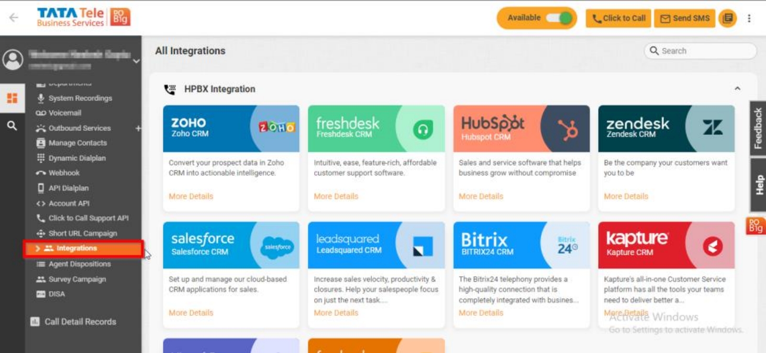The image size is (766, 353).
Task: Expand the account name dropdown arrow
Action: [x=136, y=61]
